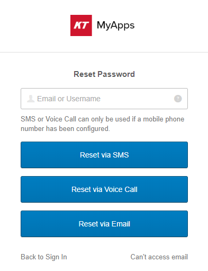Go Back to Sign In

(44, 257)
